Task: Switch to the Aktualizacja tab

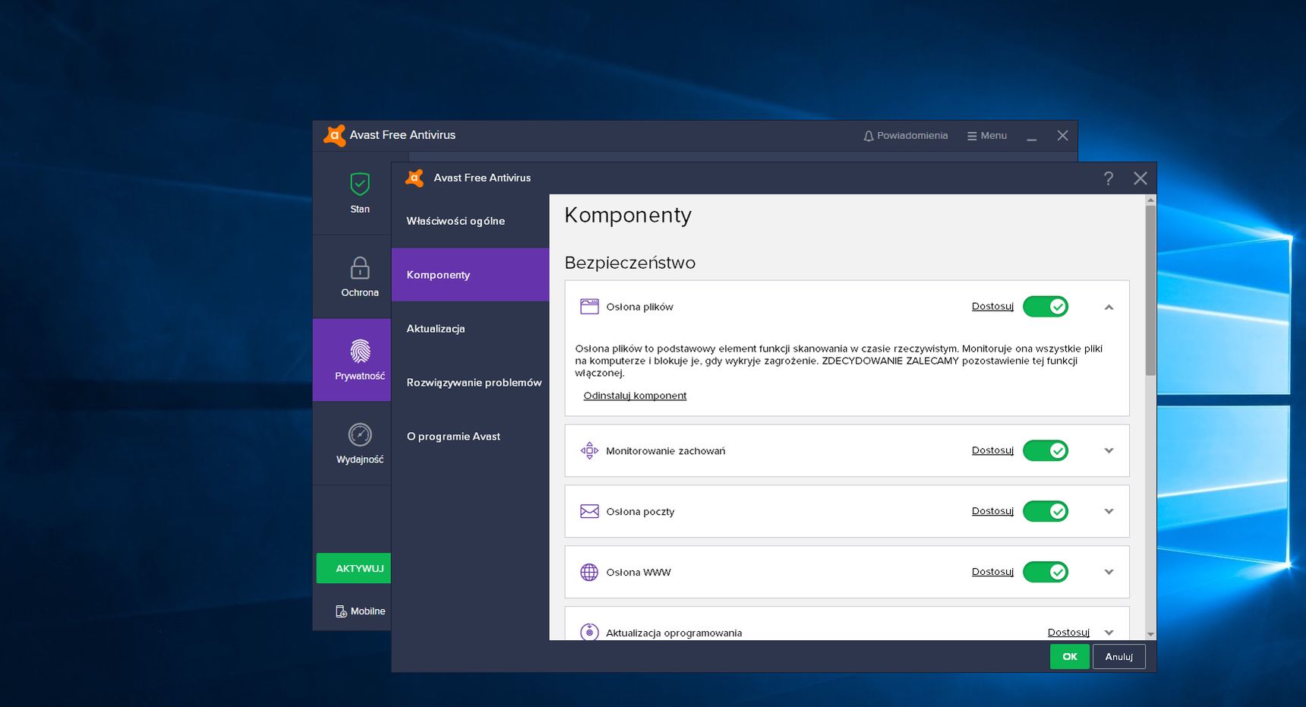Action: (x=470, y=329)
